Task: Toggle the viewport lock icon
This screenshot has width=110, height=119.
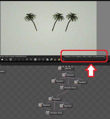Action: pyautogui.click(x=63, y=60)
